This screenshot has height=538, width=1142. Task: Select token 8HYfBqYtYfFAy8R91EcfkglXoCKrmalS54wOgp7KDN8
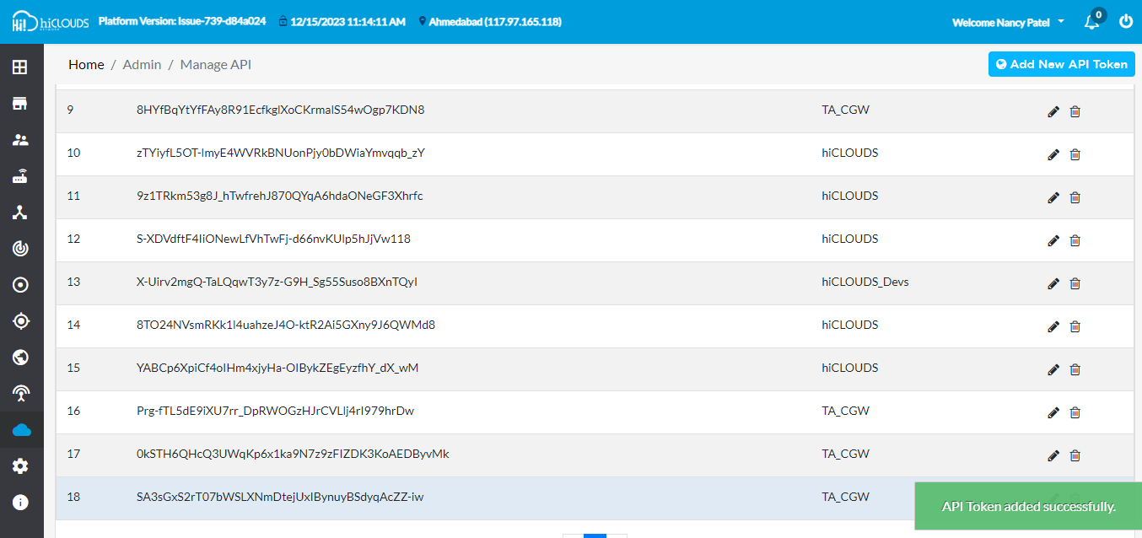280,110
